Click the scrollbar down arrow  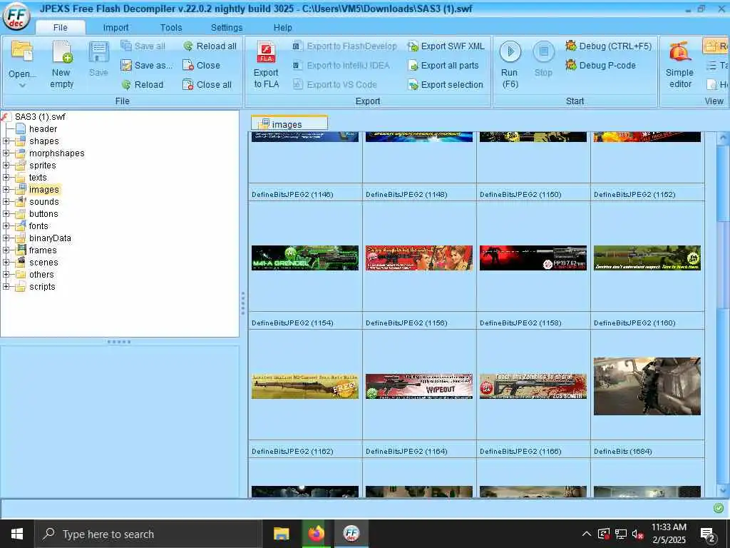(723, 491)
